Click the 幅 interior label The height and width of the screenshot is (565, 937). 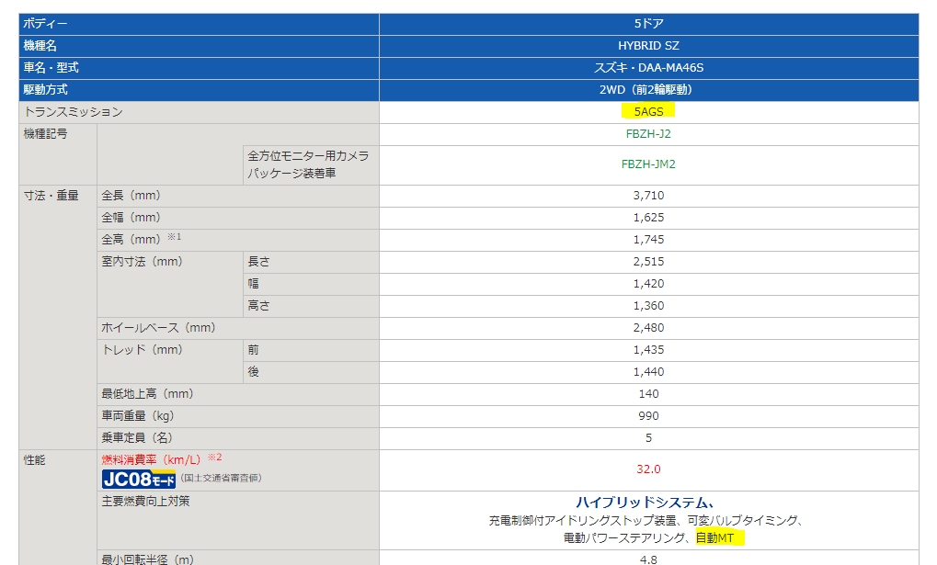point(253,284)
